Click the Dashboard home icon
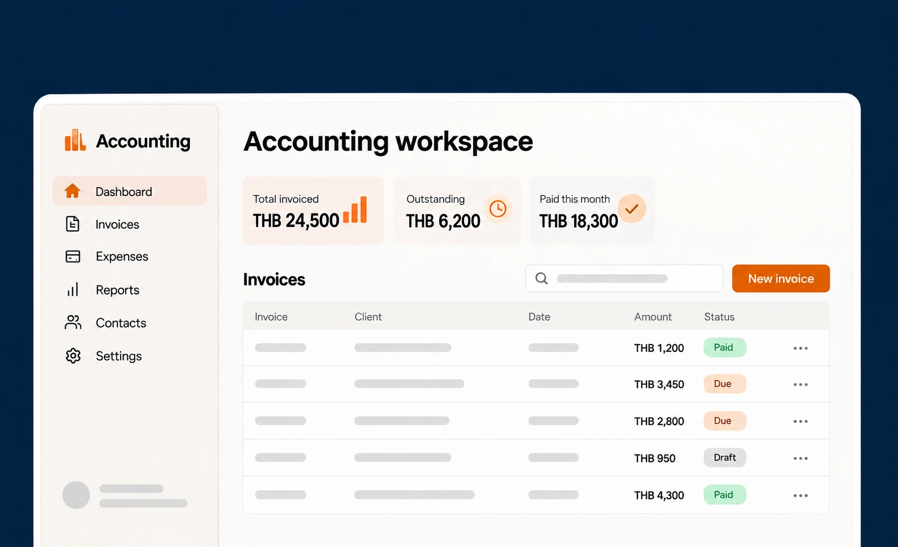The width and height of the screenshot is (898, 547). click(73, 191)
